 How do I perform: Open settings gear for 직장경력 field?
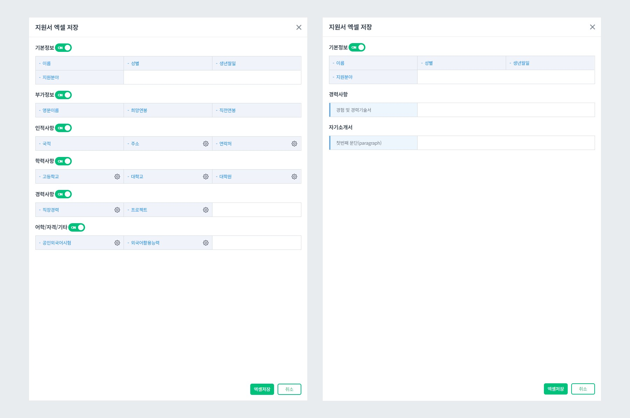point(117,210)
